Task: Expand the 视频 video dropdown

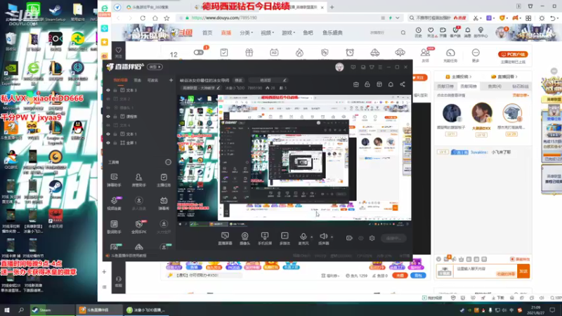Action: point(267,32)
